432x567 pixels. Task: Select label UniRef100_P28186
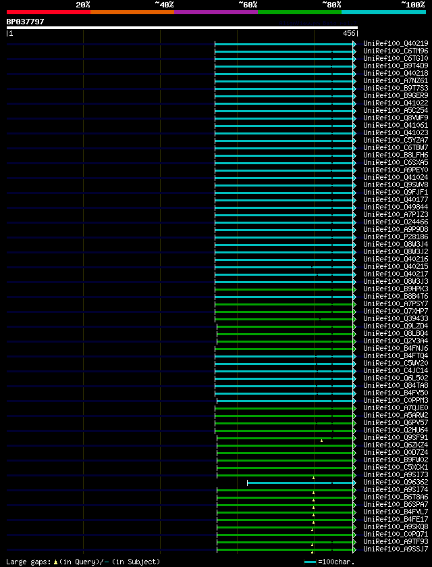[396, 237]
